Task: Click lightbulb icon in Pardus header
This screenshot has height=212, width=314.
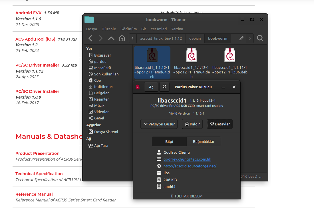Action: coord(164,87)
